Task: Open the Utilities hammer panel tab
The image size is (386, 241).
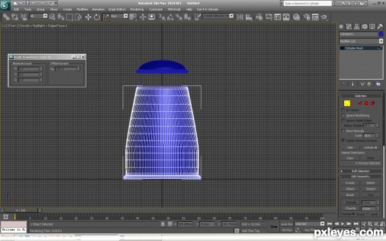Action: 380,26
